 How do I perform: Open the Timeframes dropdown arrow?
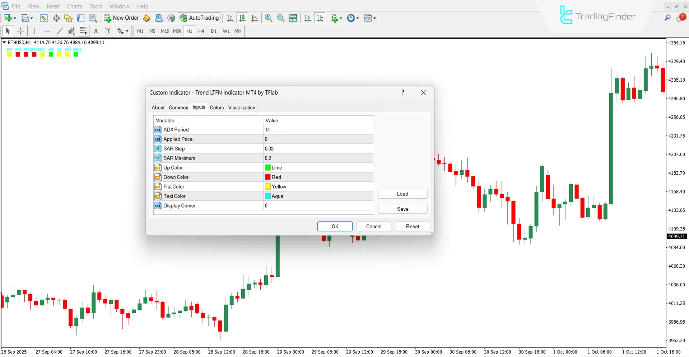coord(358,18)
